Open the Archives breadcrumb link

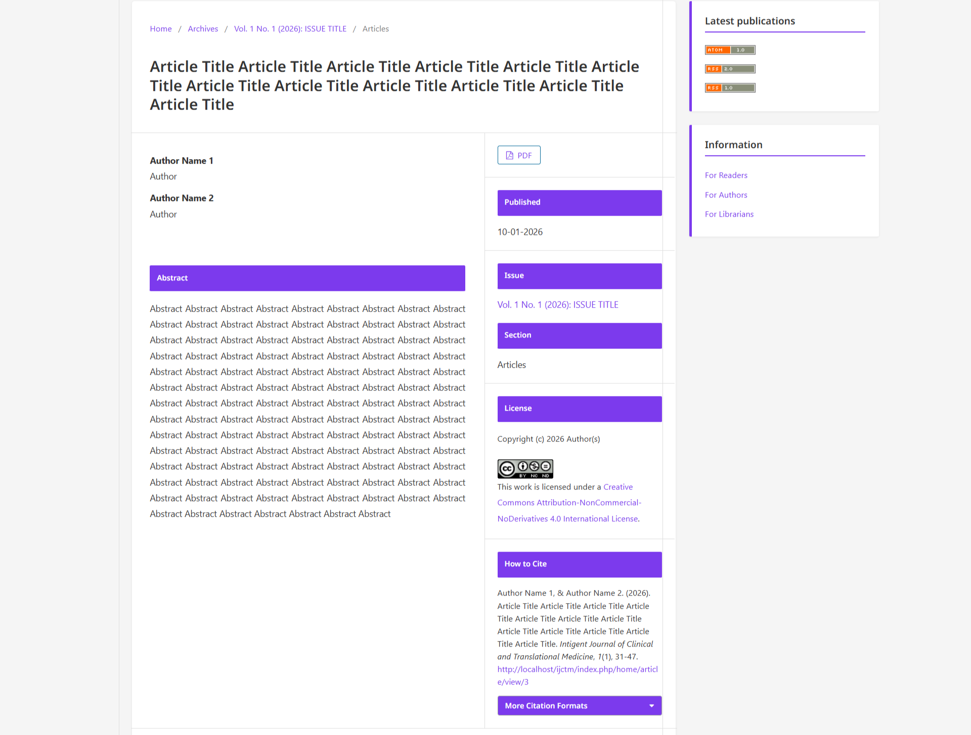(x=203, y=29)
